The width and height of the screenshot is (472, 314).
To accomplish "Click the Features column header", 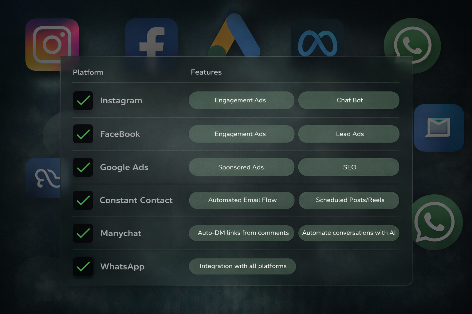I will tap(206, 72).
